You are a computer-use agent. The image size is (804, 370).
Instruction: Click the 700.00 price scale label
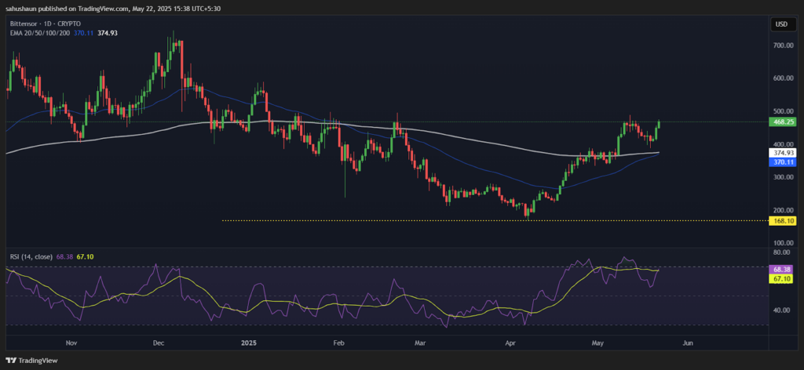coord(784,45)
